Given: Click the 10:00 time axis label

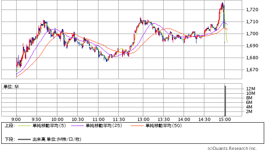Looking at the screenshot, I should point(57,119).
